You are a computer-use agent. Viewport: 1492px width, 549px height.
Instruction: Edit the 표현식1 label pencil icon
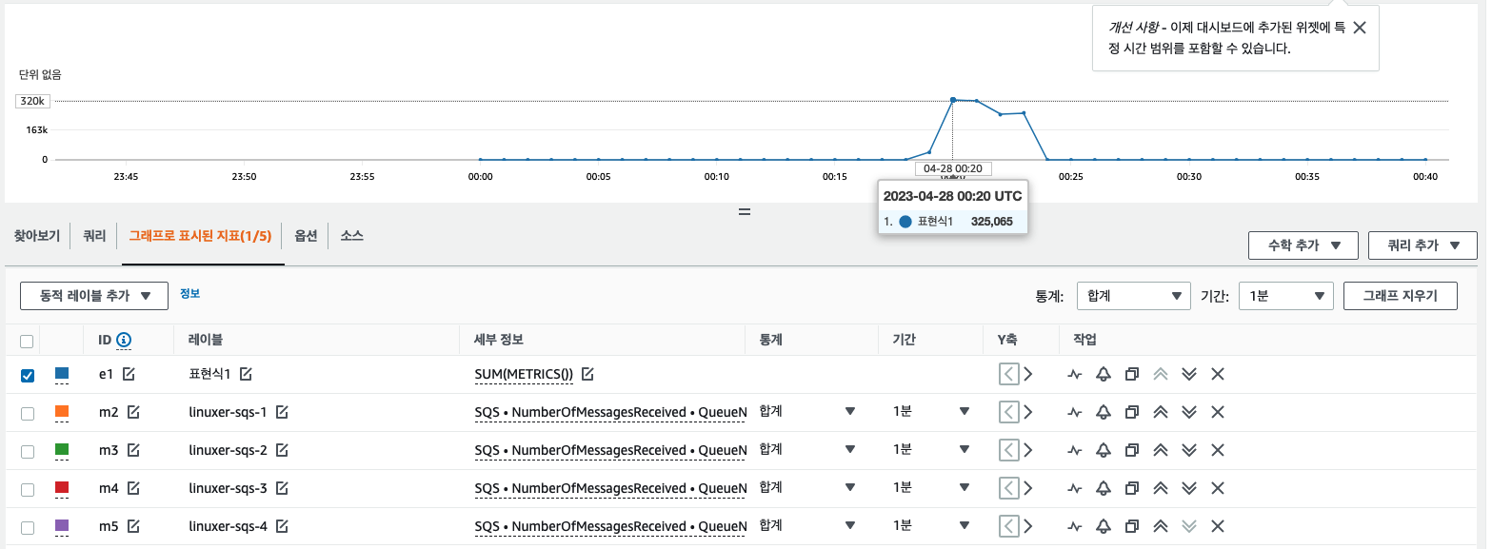[x=246, y=375]
